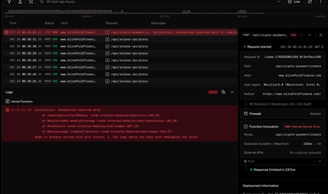Click error icon on 06:41:01 row

tap(7, 32)
